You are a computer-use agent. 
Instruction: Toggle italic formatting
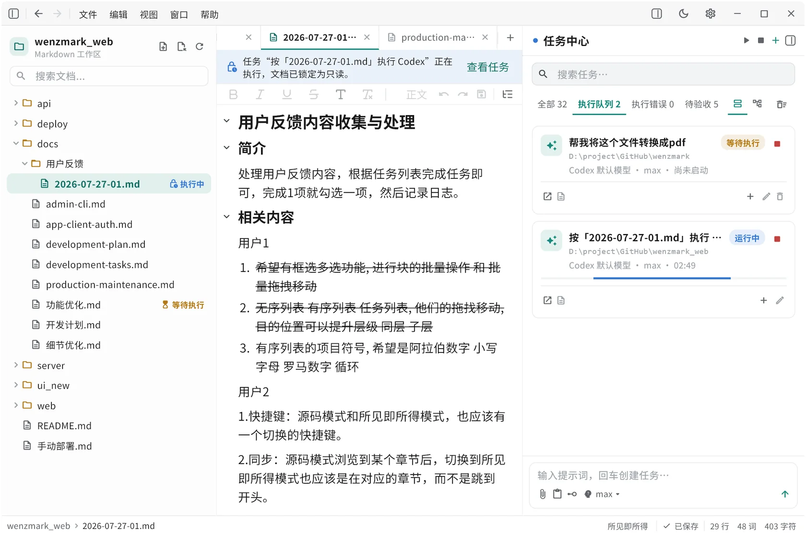tap(260, 94)
